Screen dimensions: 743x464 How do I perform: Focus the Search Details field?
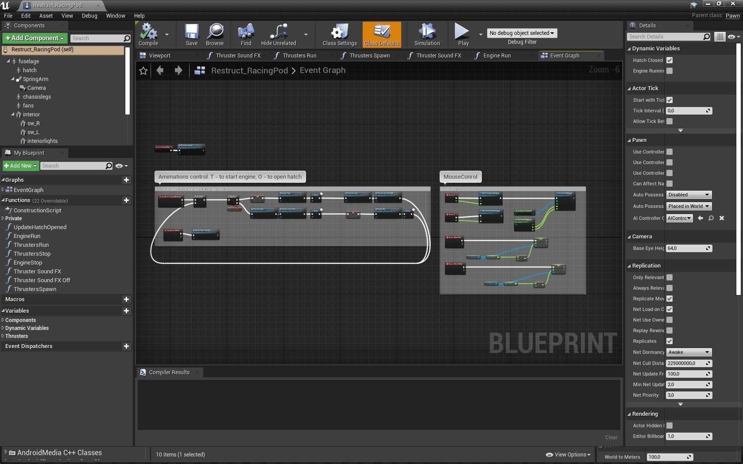coord(669,37)
